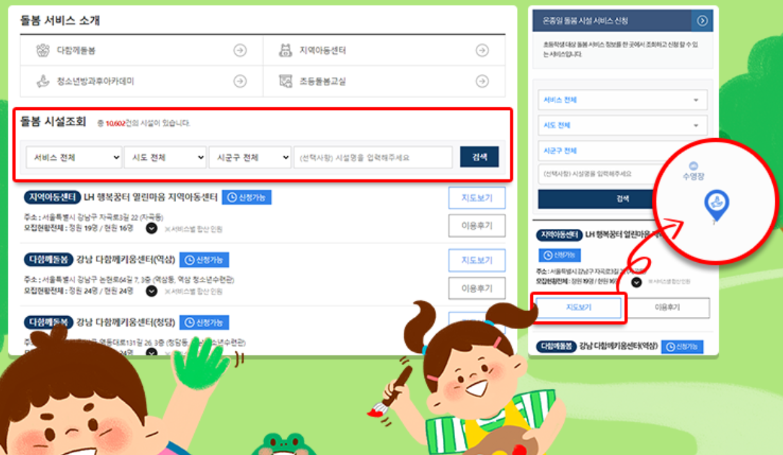The width and height of the screenshot is (783, 455).
Task: Click 다함께돌봄 tag in right panel list
Action: click(556, 346)
